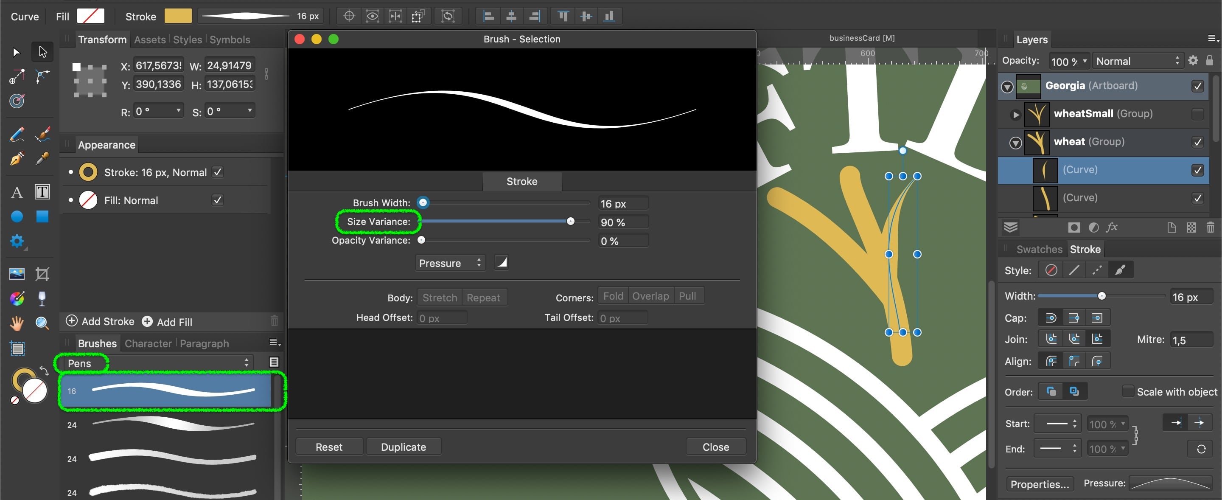
Task: Click the Align Left toolbar icon
Action: pyautogui.click(x=488, y=16)
